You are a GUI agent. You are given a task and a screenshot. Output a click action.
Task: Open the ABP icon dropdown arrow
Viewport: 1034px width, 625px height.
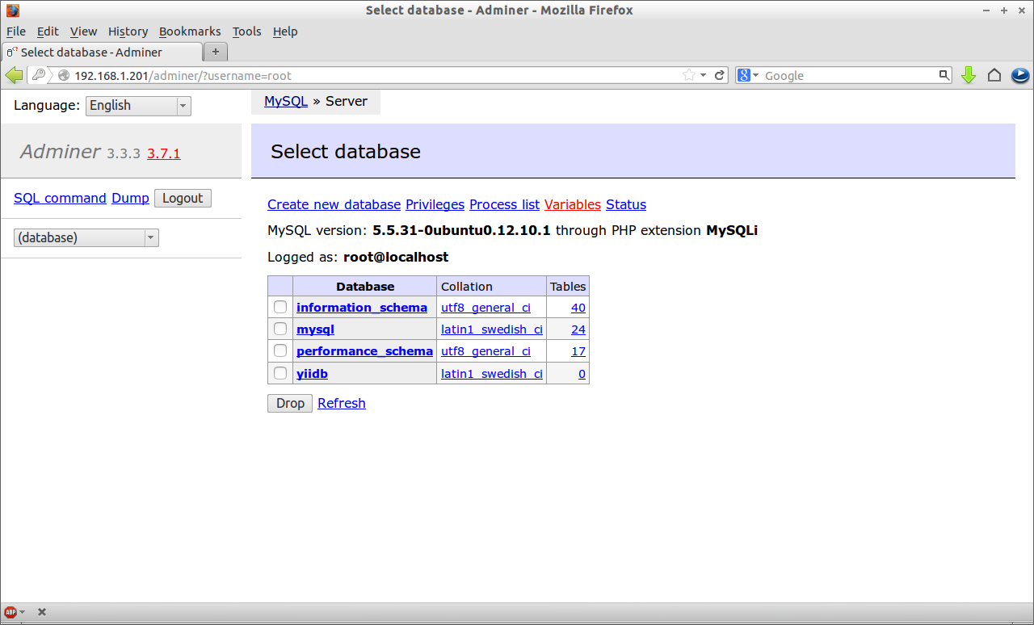point(22,612)
